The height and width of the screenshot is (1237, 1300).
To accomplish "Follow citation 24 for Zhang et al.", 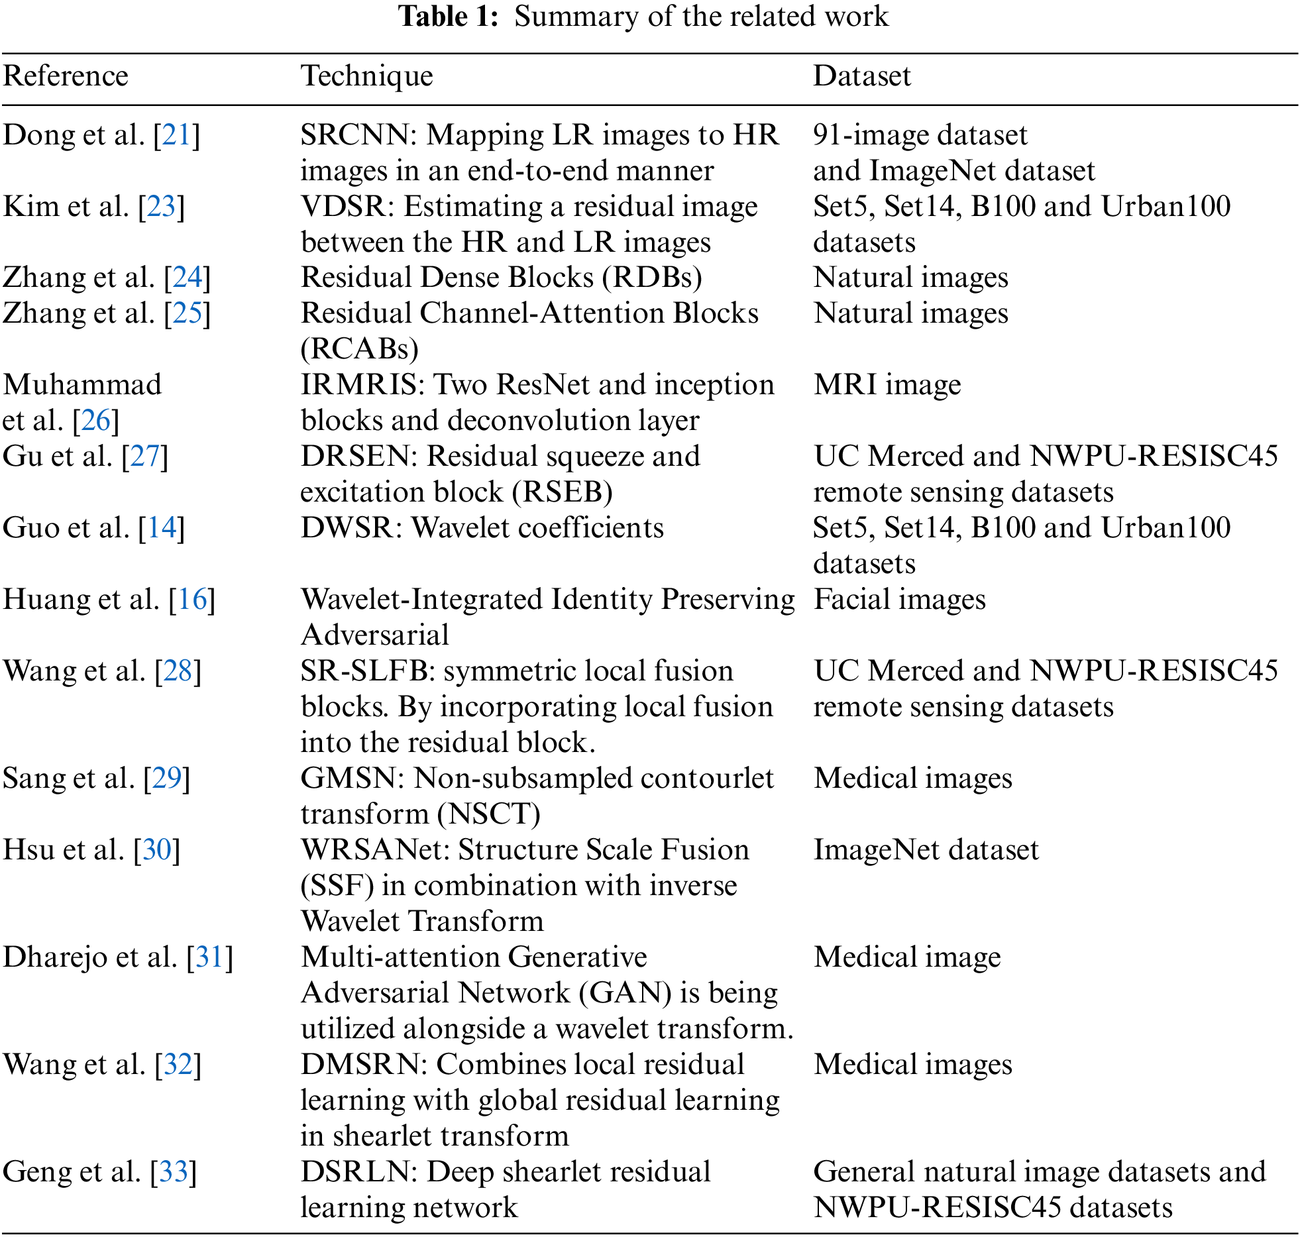I will (x=187, y=278).
